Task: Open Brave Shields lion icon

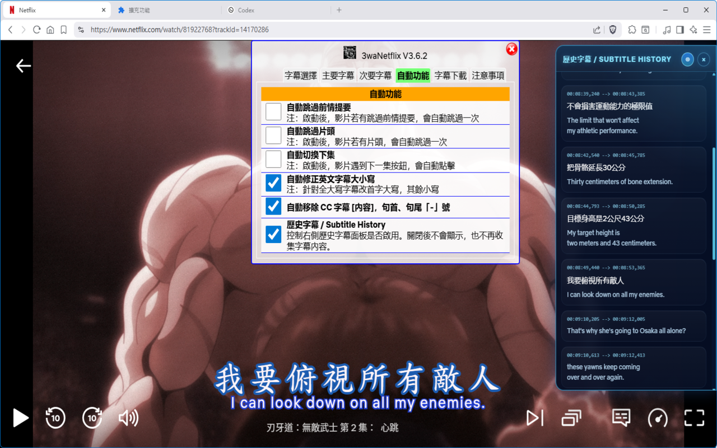Action: point(613,30)
